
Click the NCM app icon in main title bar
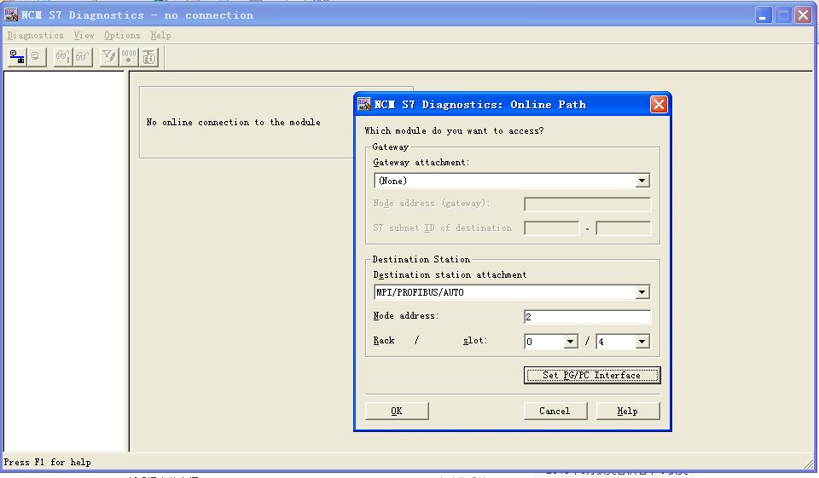point(11,14)
